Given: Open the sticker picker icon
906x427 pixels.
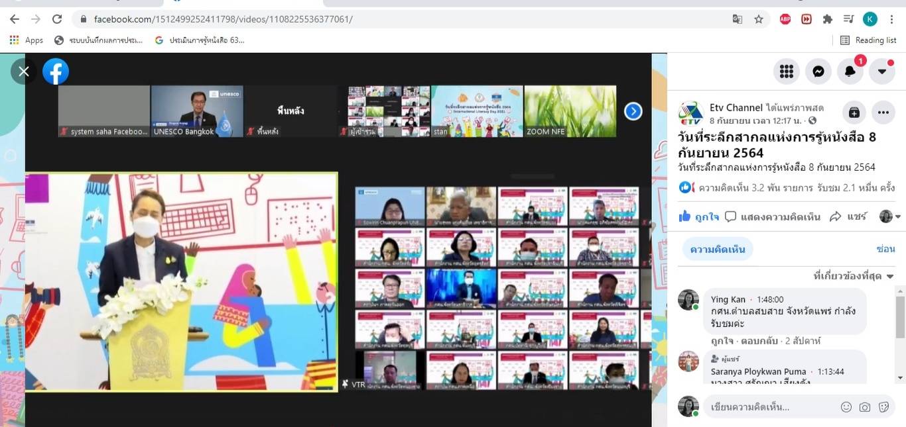Looking at the screenshot, I should point(883,407).
